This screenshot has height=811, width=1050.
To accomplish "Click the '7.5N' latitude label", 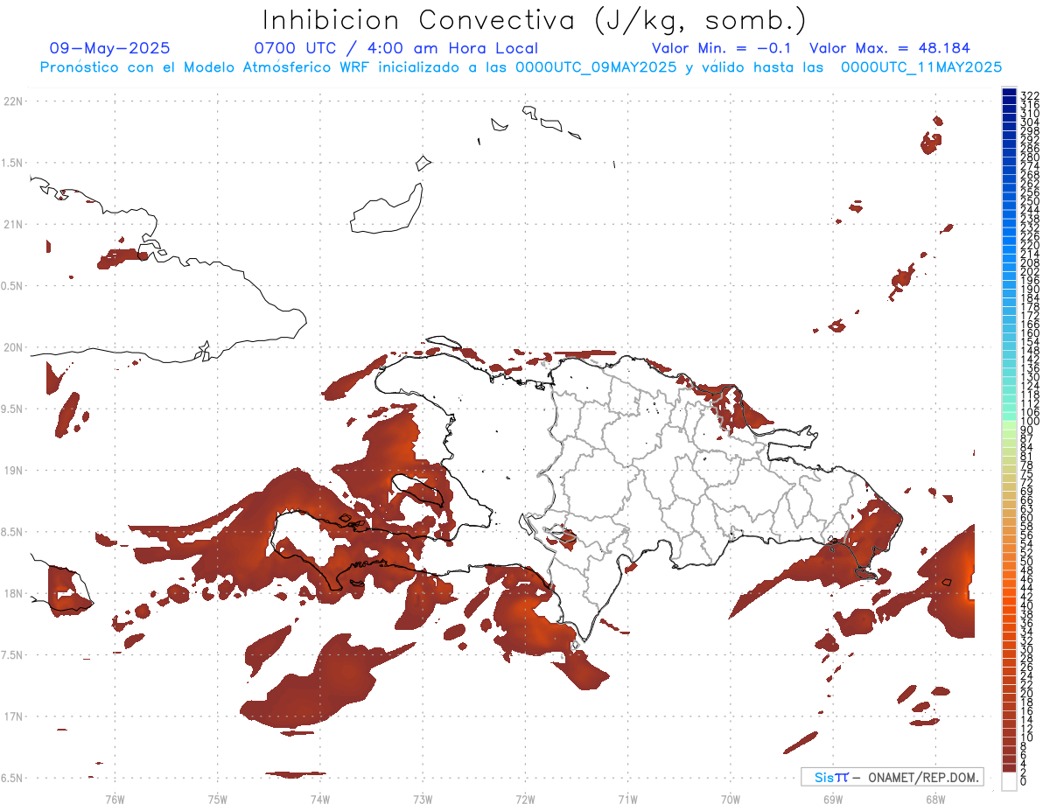I will [12, 655].
